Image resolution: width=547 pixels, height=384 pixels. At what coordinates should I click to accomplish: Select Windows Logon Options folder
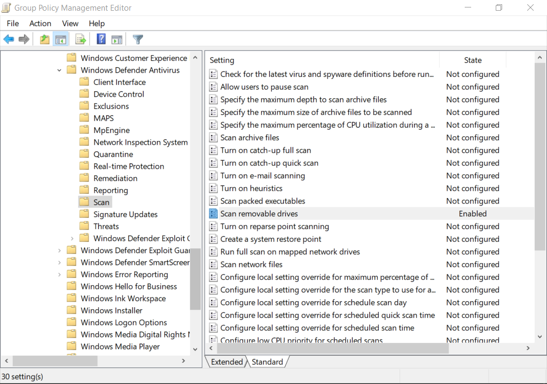click(x=124, y=322)
